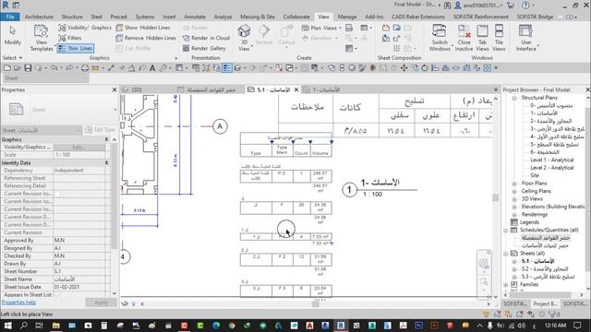Screen dimensions: 591x332
Task: Open the Windows notification center icon
Action: (577, 326)
